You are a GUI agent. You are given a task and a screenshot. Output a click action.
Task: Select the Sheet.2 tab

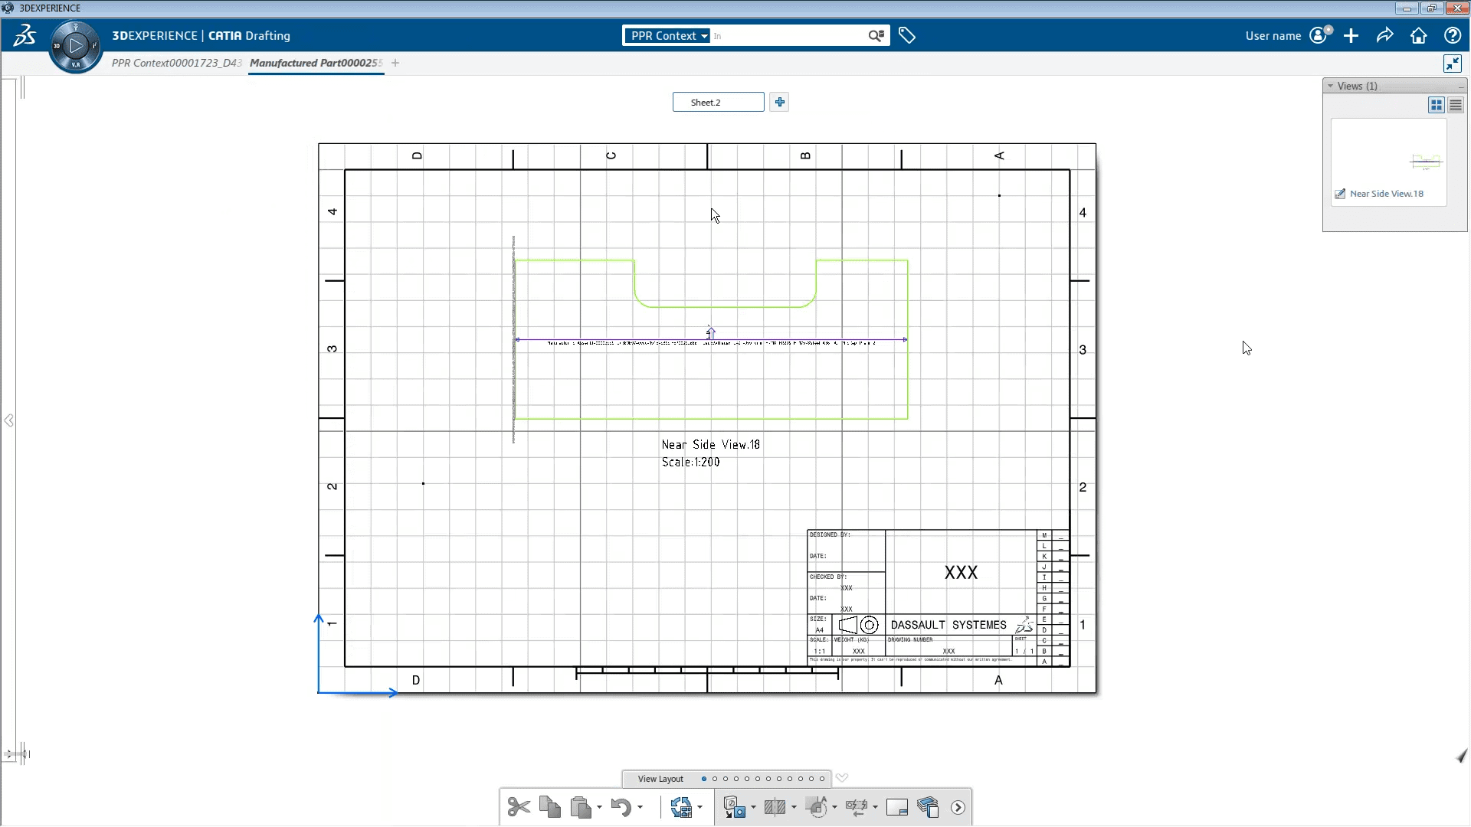click(x=718, y=102)
